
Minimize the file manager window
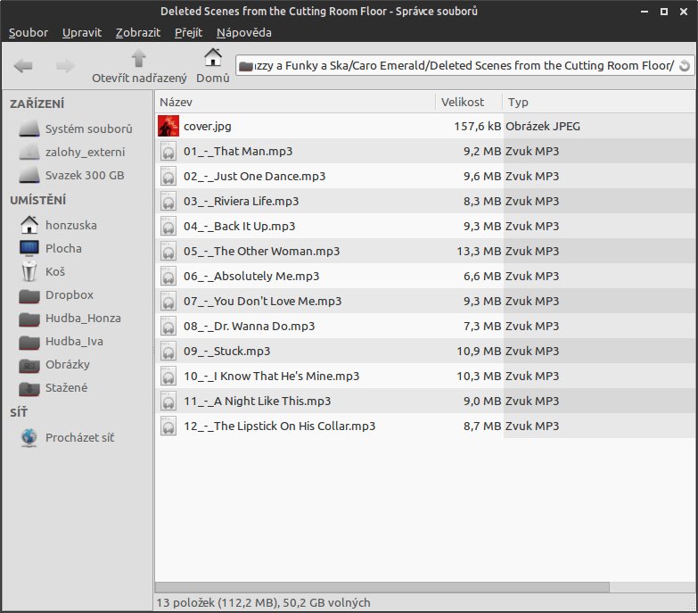pos(645,12)
